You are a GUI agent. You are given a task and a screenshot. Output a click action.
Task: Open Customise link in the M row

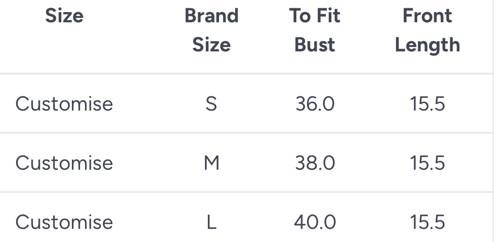[x=64, y=163]
